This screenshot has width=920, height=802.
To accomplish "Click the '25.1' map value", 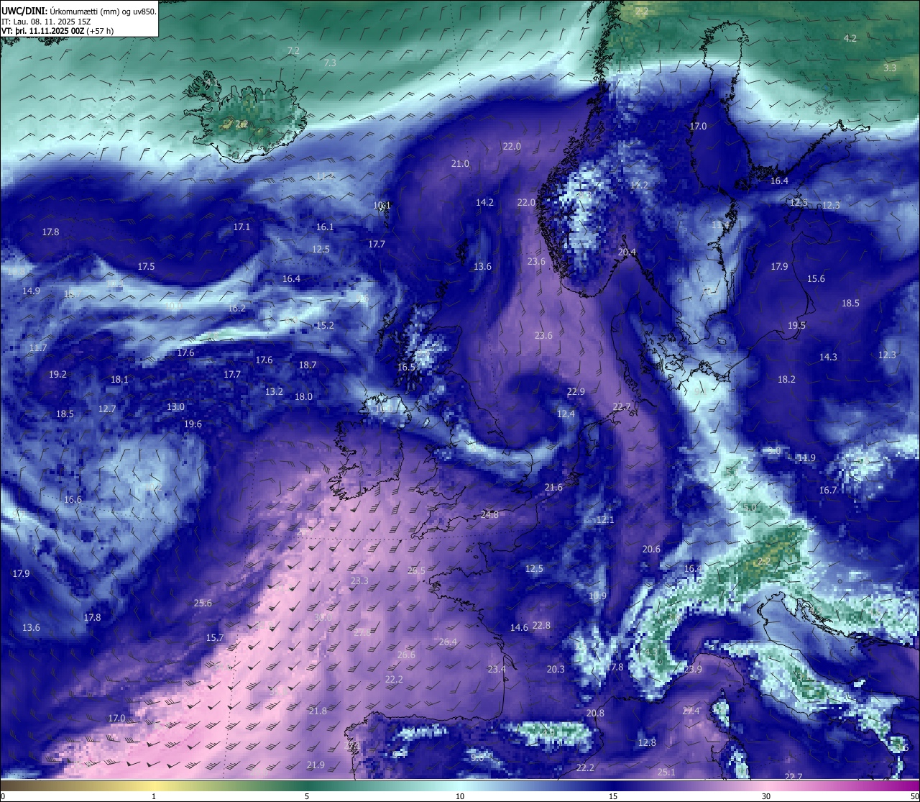I will point(666,772).
